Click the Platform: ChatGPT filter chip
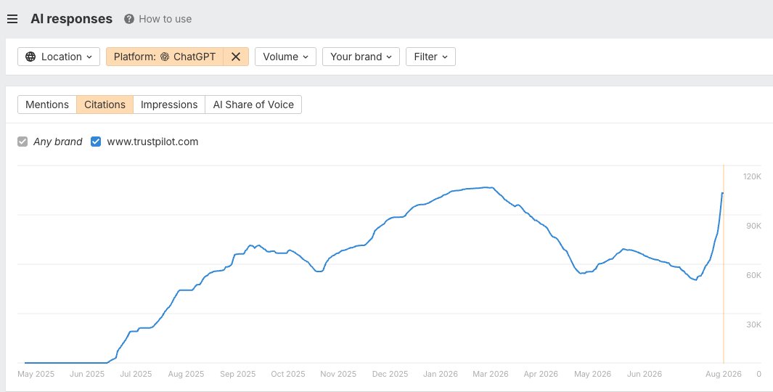 tap(165, 57)
